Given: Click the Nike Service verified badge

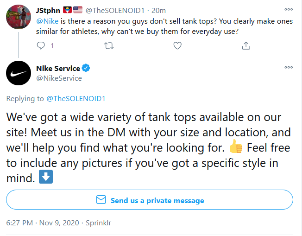Looking at the screenshot, I should (x=86, y=68).
